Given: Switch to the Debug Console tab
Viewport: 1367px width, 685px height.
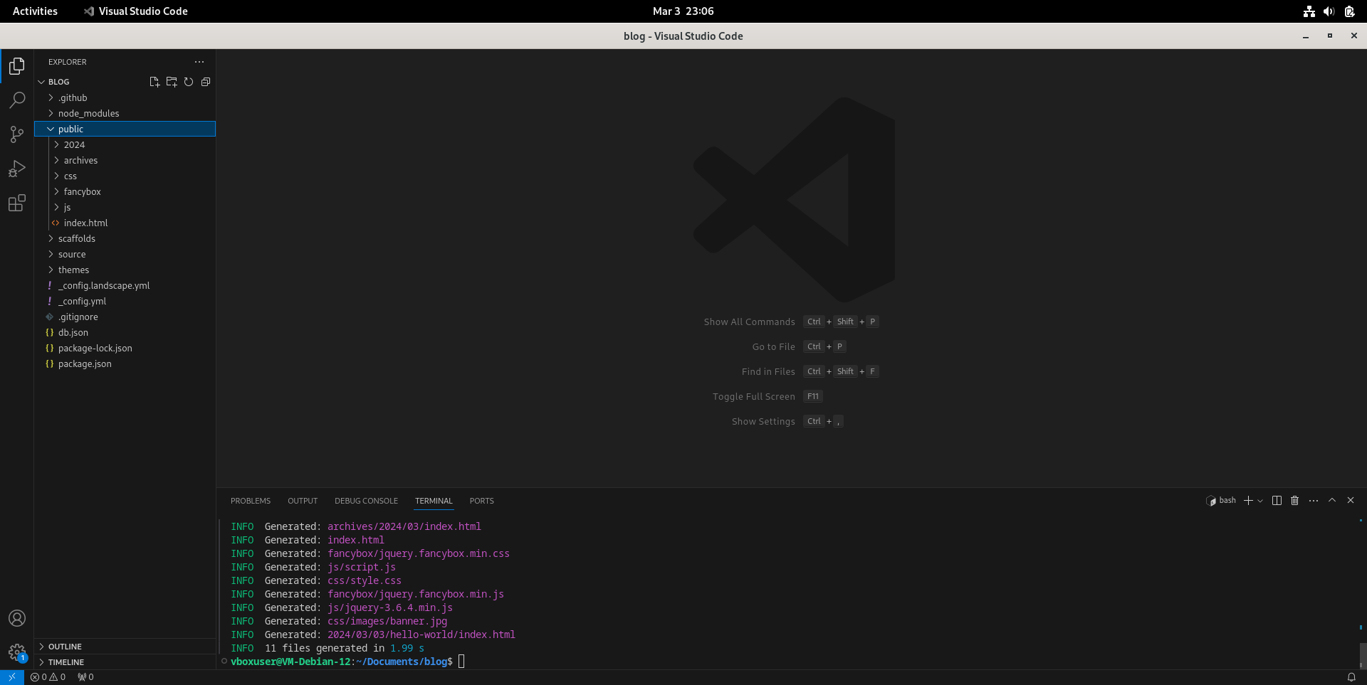Looking at the screenshot, I should tap(366, 501).
